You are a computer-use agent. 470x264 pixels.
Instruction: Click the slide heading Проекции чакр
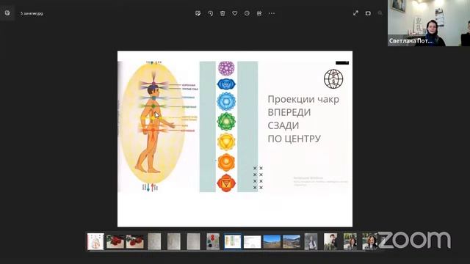tap(303, 99)
